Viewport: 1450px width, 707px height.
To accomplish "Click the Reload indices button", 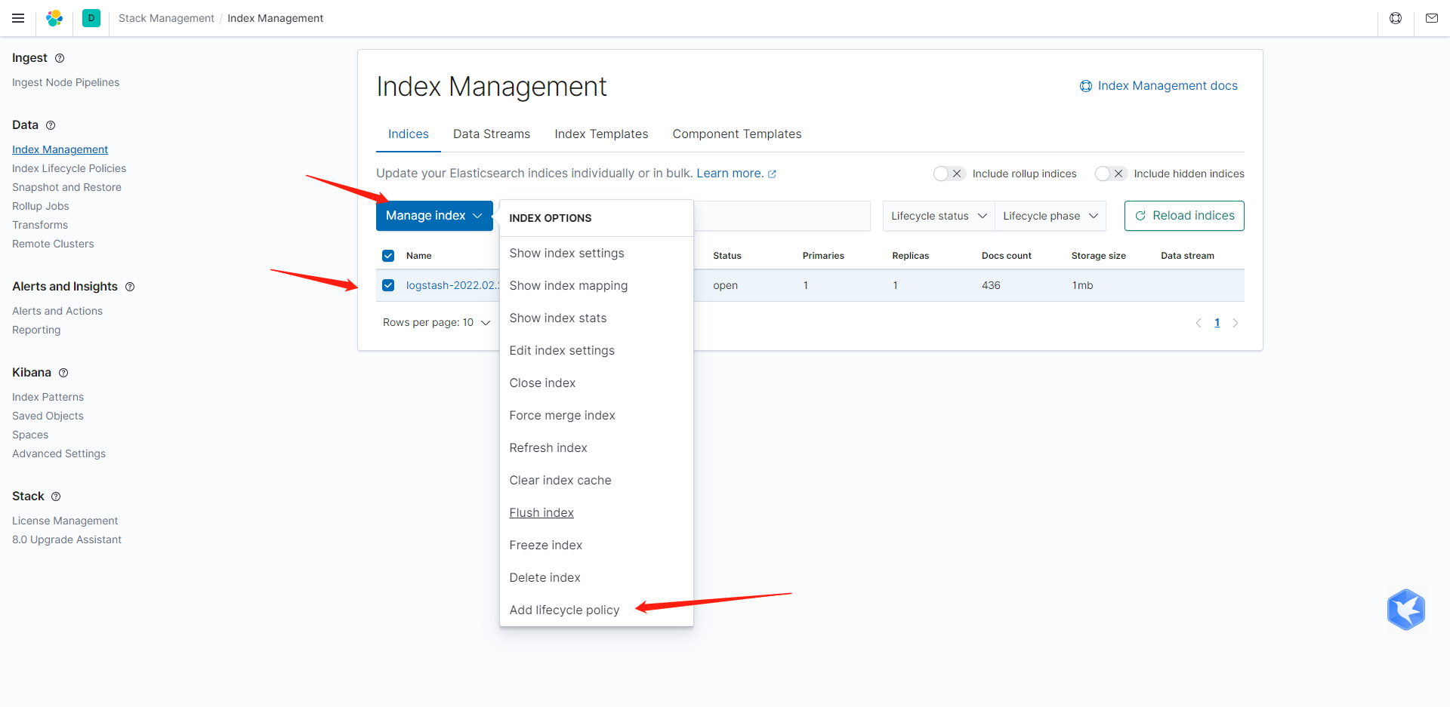I will [1184, 216].
